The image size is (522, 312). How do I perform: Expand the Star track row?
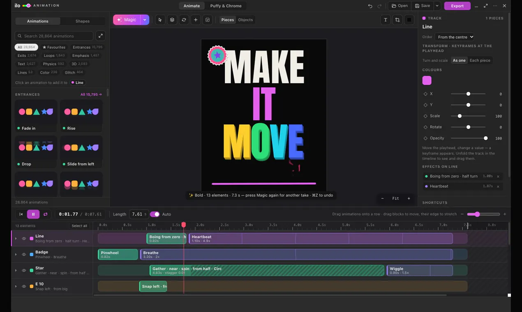point(16,271)
